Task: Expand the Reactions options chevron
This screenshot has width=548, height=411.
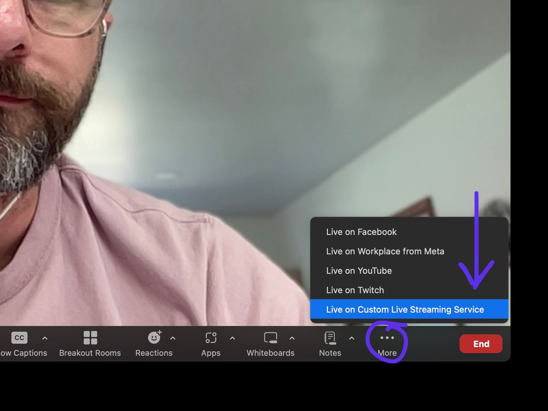Action: pos(173,338)
